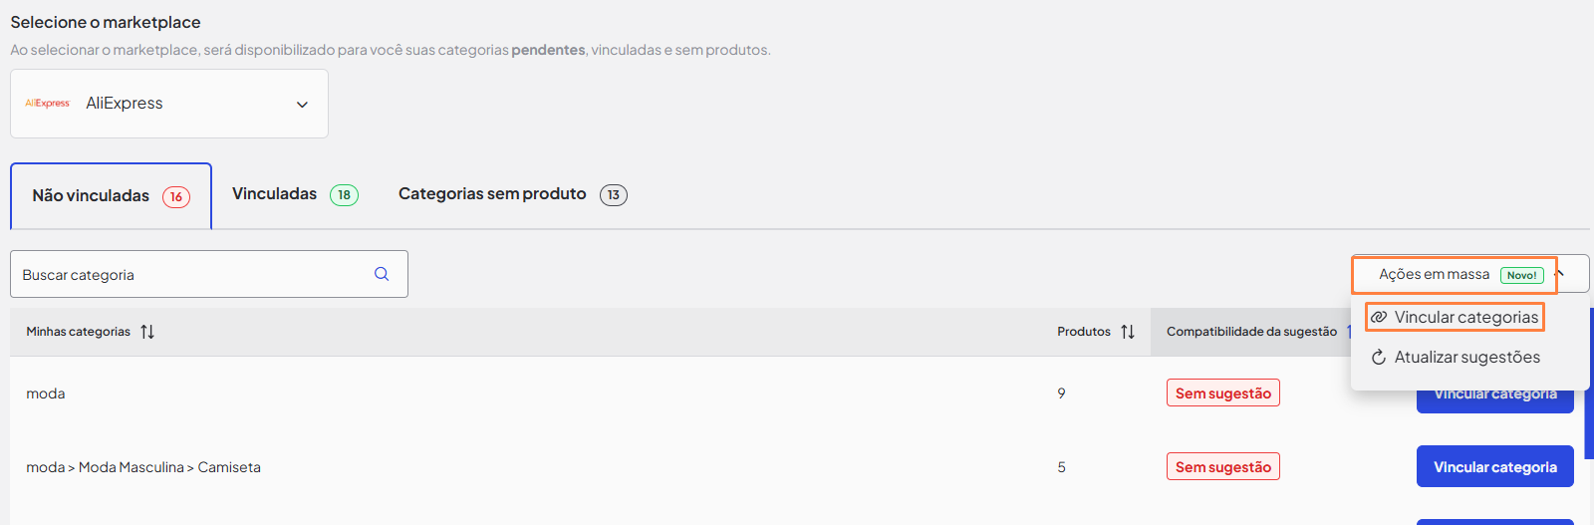This screenshot has height=525, width=1594.
Task: Click the refresh icon beside Atualizar sugestões
Action: tap(1379, 357)
